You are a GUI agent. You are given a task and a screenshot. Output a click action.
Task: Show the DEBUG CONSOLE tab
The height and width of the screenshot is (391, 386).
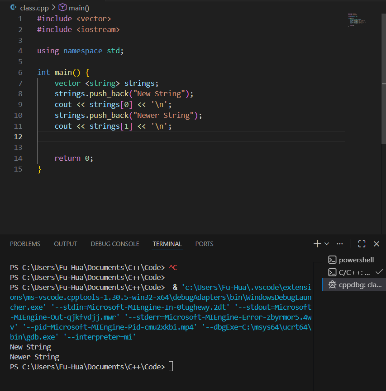click(115, 244)
